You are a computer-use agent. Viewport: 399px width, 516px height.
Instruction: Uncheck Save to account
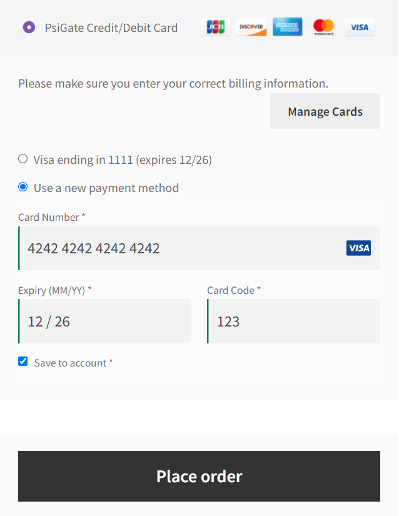tap(23, 361)
